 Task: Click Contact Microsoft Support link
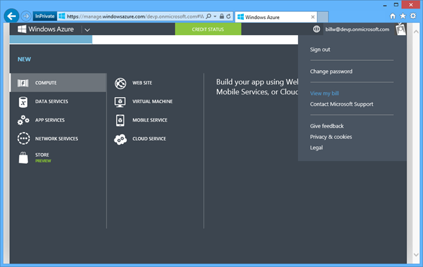coord(341,104)
